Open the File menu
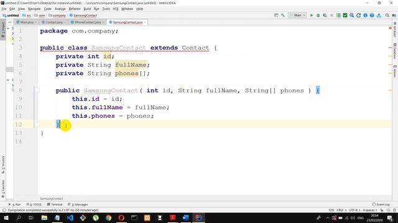This screenshot has width=398, height=223. pyautogui.click(x=4, y=9)
